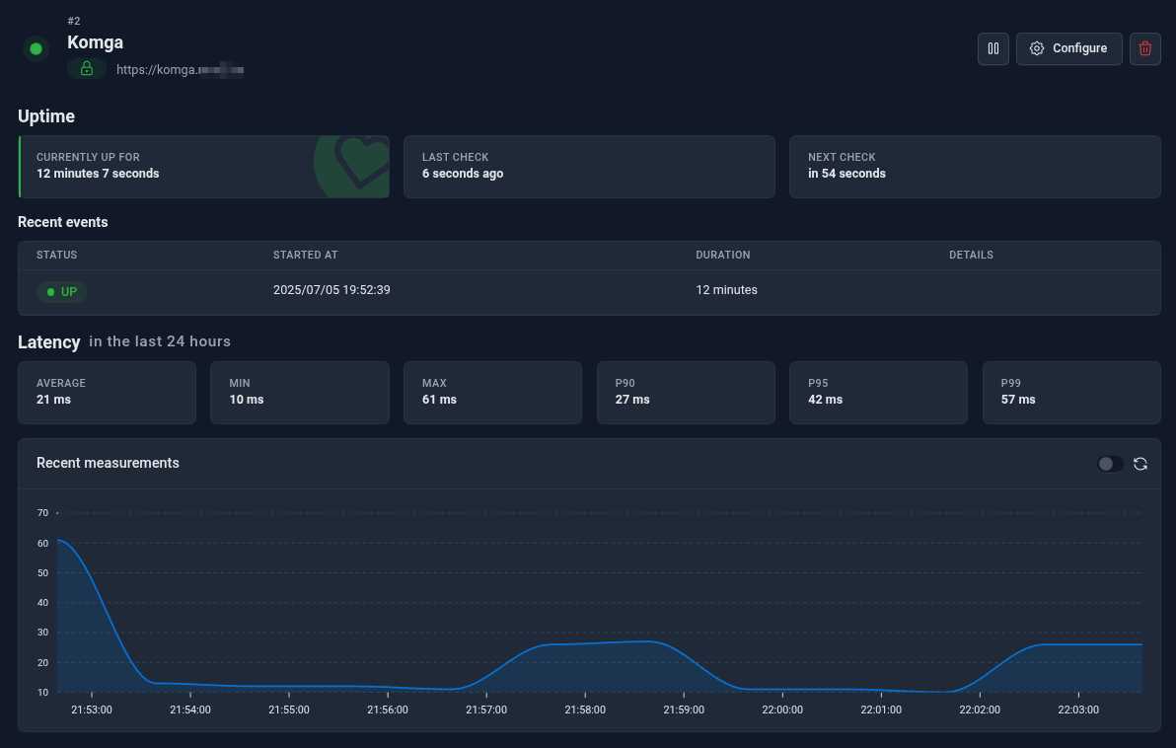
Task: Select the STATUS column header
Action: pos(57,255)
